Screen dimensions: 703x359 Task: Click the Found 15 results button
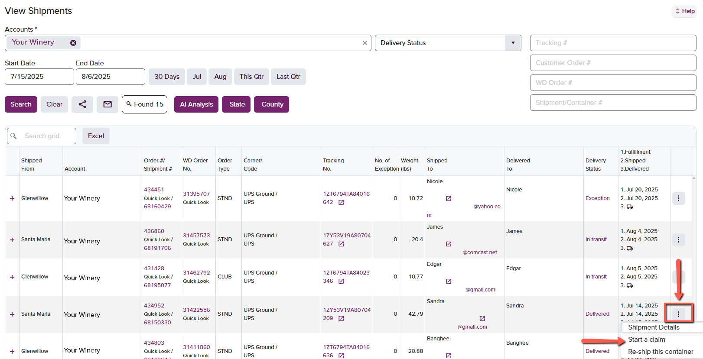pyautogui.click(x=144, y=104)
